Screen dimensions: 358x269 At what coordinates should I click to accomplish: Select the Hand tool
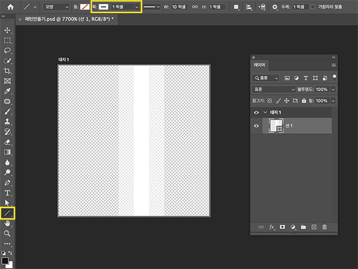tap(7, 223)
